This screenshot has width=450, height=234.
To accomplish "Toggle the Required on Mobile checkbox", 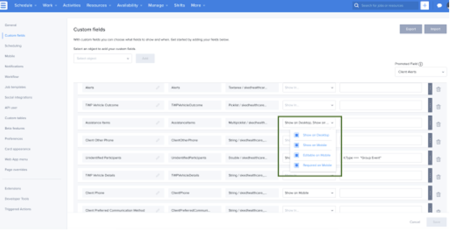I will [x=296, y=165].
